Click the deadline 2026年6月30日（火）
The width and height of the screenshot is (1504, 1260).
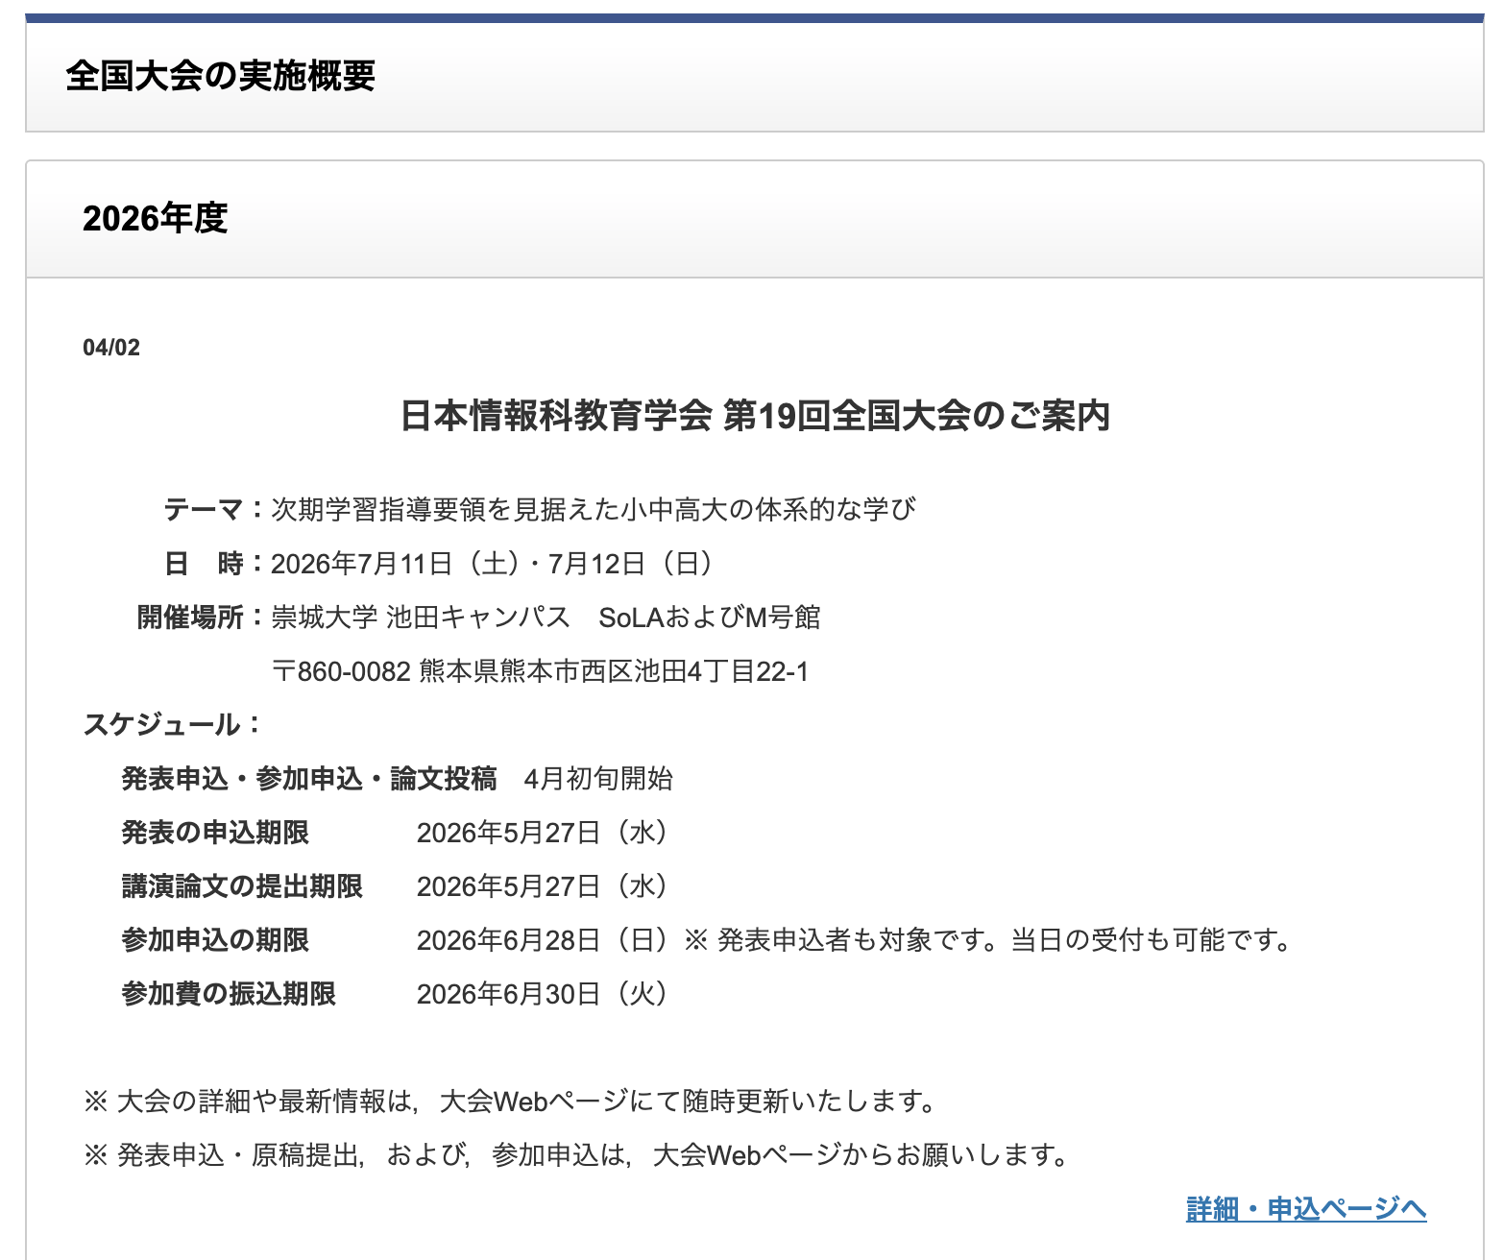pyautogui.click(x=543, y=994)
